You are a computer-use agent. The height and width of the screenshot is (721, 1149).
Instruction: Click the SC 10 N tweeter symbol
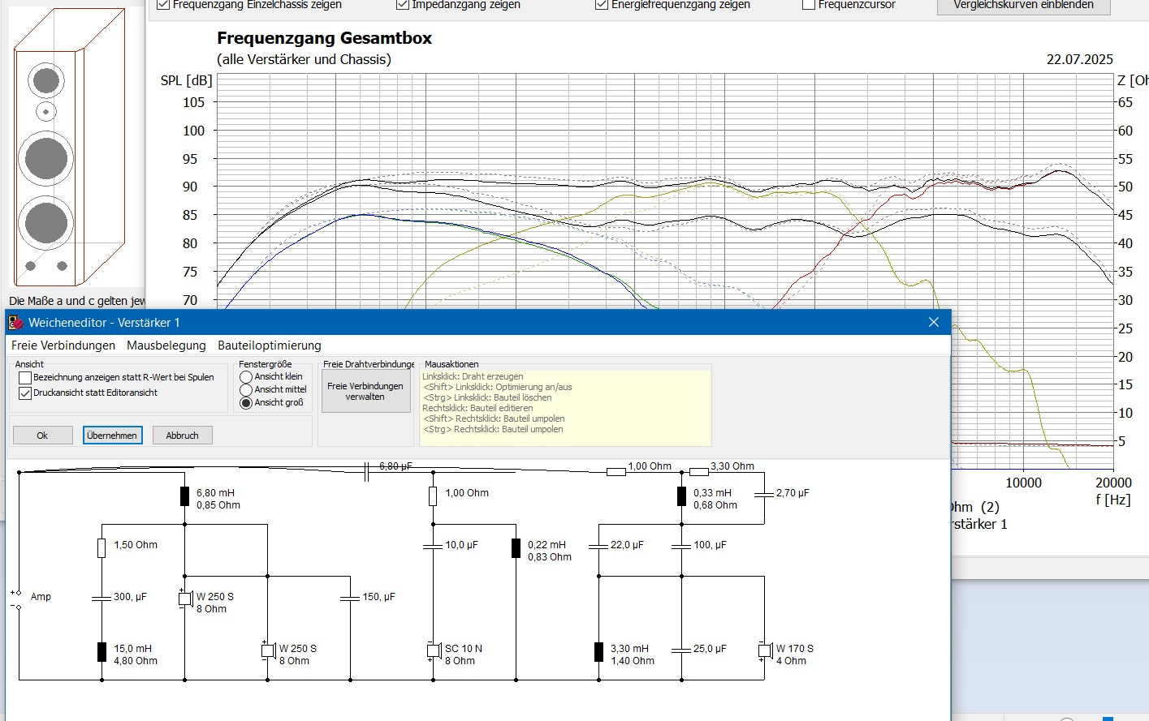[433, 650]
